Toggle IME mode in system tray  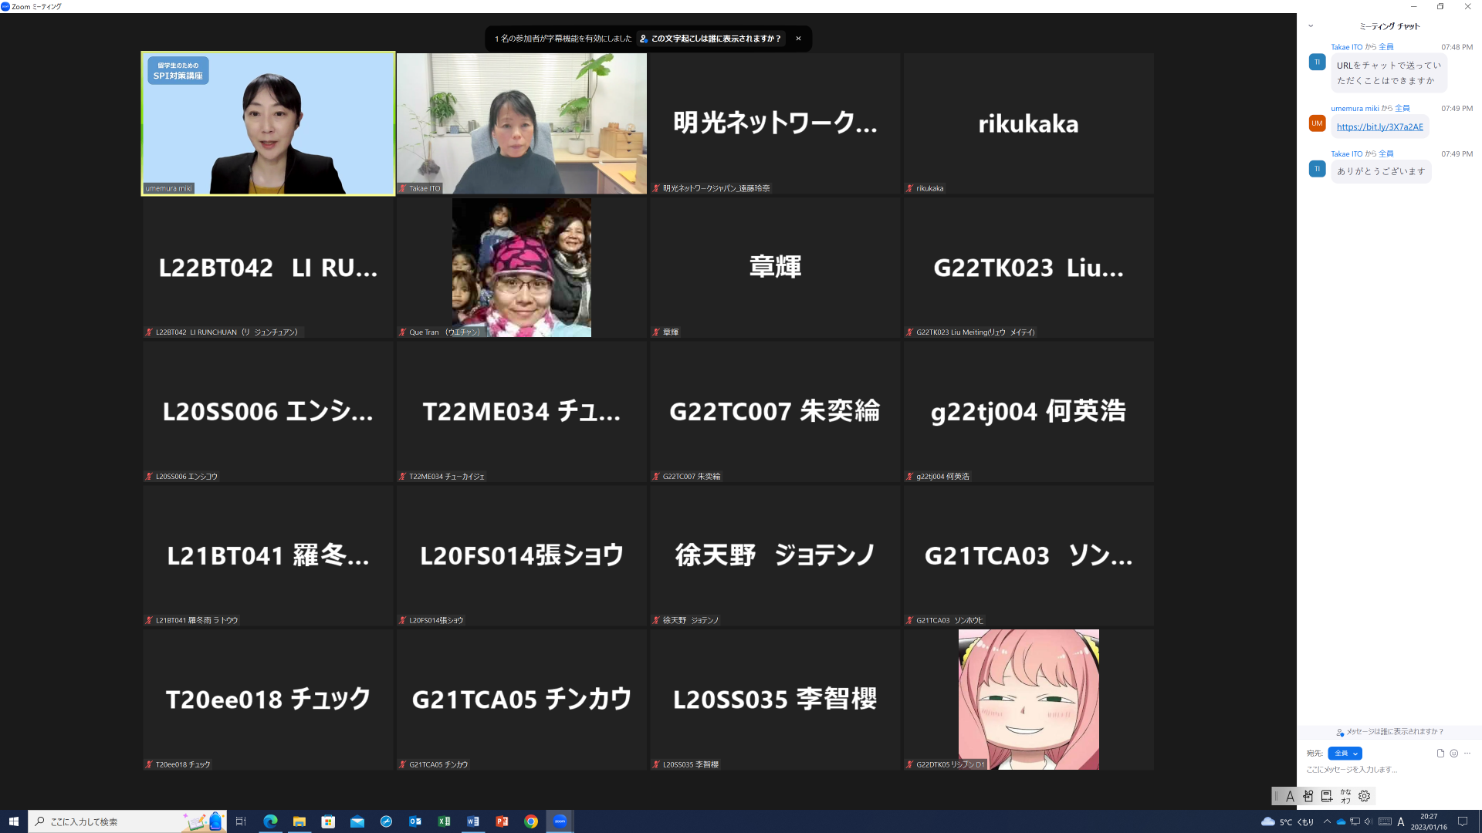1401,821
